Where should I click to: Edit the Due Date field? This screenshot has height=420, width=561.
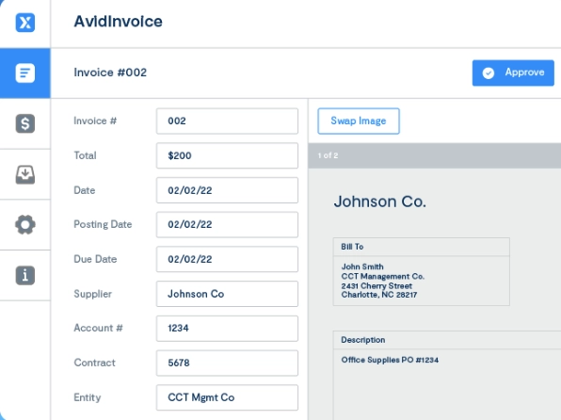coord(227,259)
